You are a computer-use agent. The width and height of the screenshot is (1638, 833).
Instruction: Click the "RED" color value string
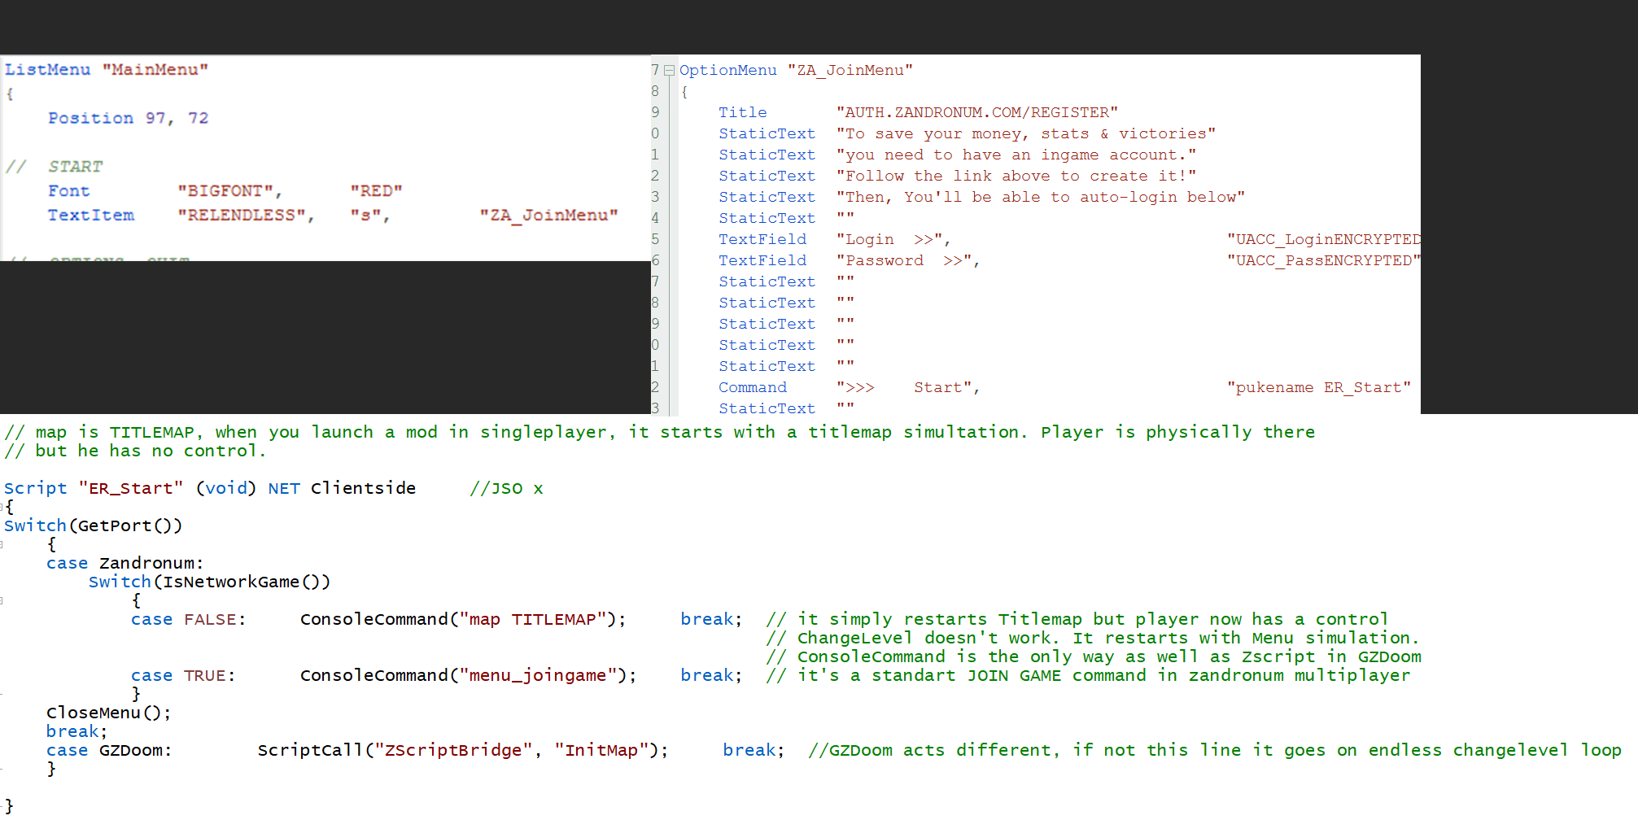point(376,191)
